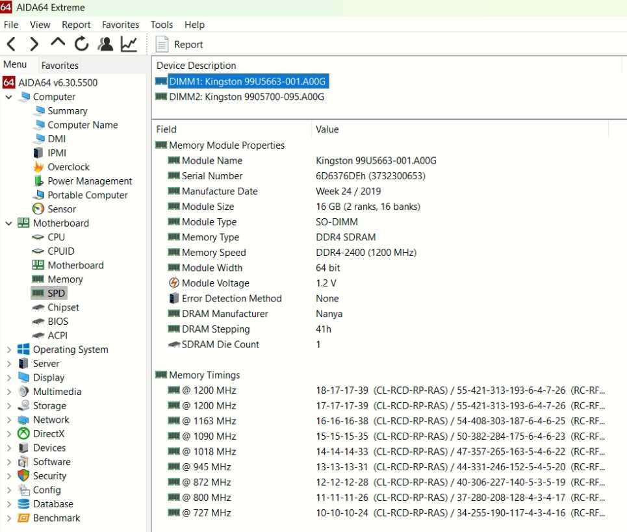Click the Database stack icon
This screenshot has width=627, height=532.
click(23, 504)
